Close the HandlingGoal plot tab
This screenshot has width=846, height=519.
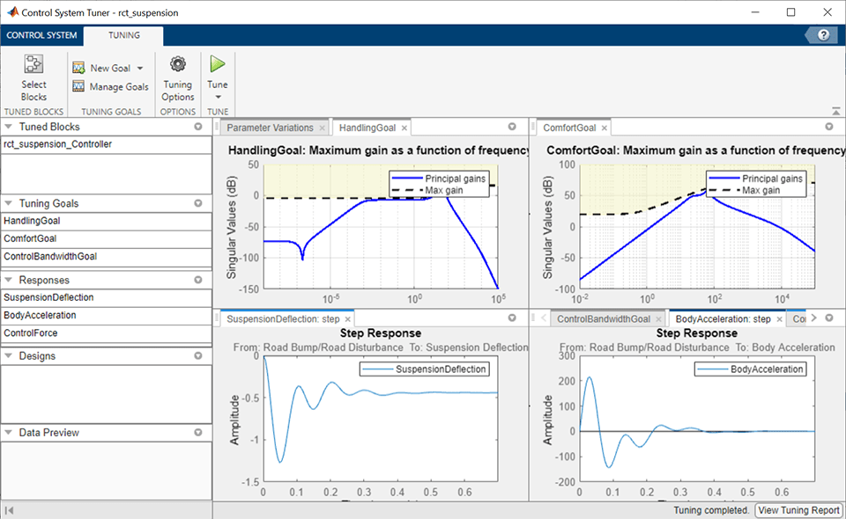404,128
